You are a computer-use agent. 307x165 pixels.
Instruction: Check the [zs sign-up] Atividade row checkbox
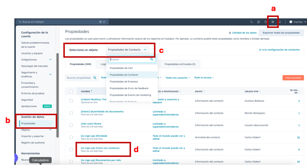point(71,137)
